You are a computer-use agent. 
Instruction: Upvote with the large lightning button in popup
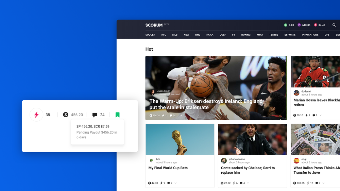pyautogui.click(x=36, y=115)
